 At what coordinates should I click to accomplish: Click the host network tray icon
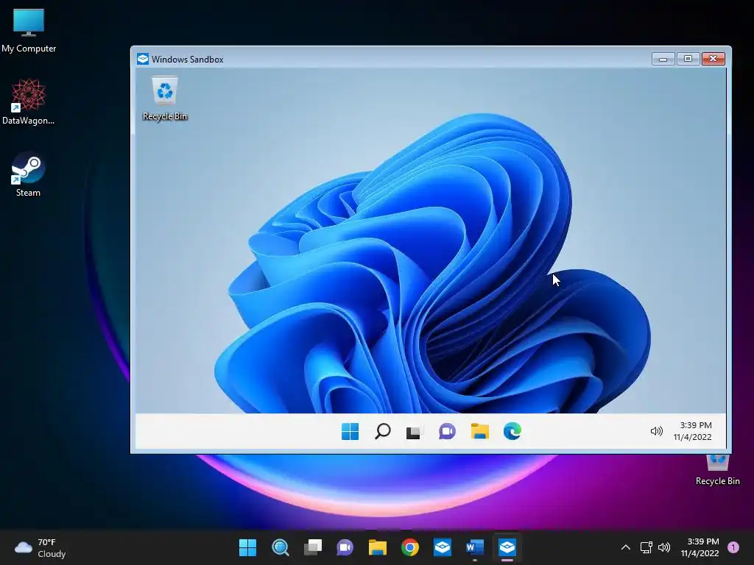[646, 547]
